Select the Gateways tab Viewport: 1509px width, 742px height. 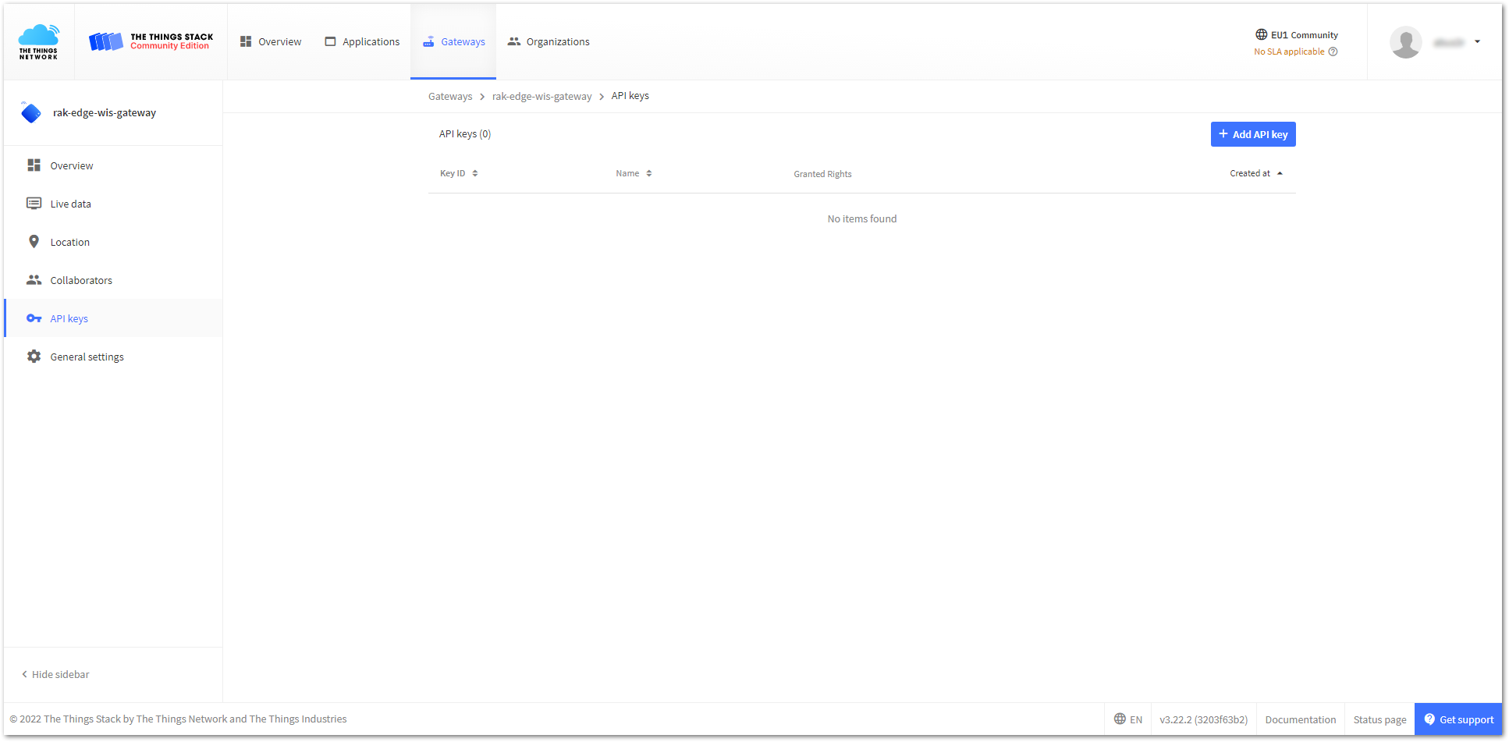[453, 41]
